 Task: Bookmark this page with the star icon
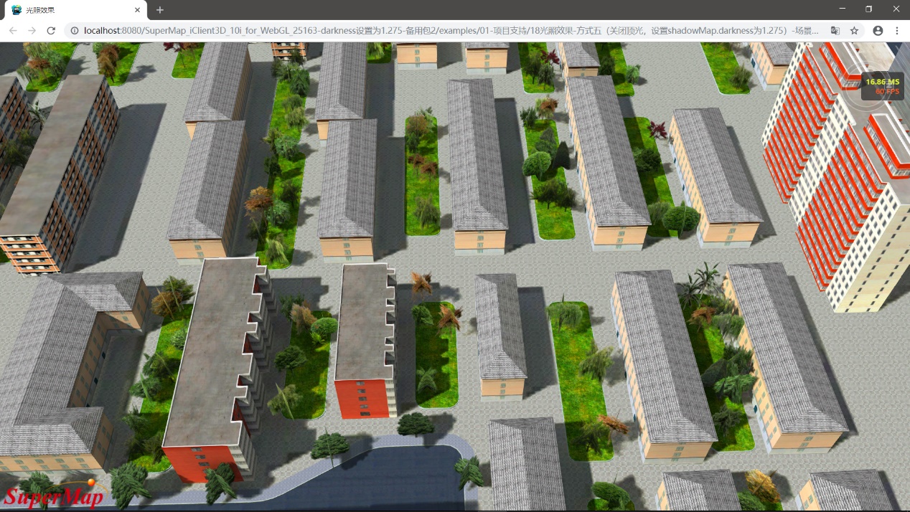click(854, 31)
